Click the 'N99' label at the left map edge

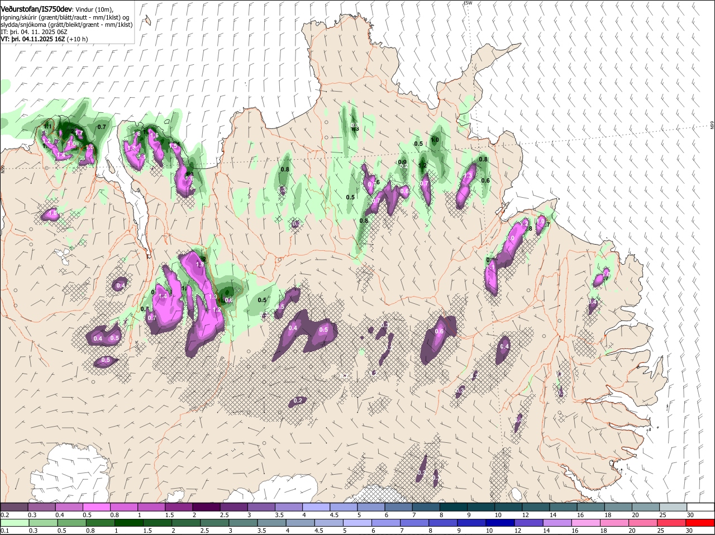[3, 169]
